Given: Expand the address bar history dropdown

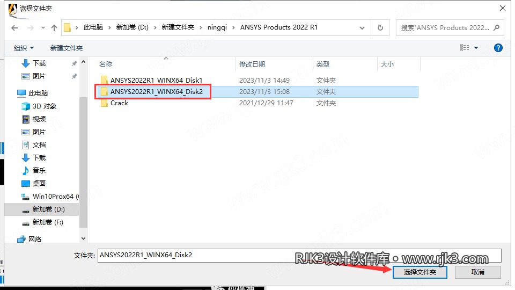Looking at the screenshot, I should [362, 28].
